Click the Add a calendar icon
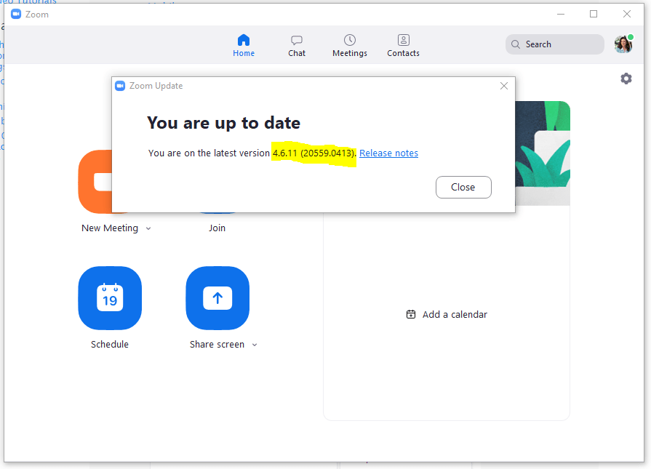651x469 pixels. click(x=412, y=314)
